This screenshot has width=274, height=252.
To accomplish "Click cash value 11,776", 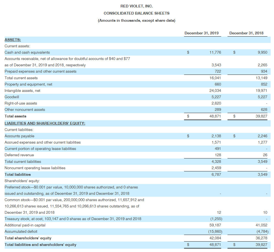I will pyautogui.click(x=215, y=52).
